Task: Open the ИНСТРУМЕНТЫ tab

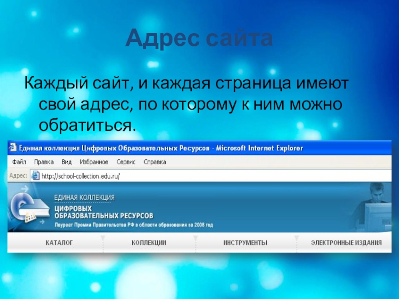Action: [245, 243]
